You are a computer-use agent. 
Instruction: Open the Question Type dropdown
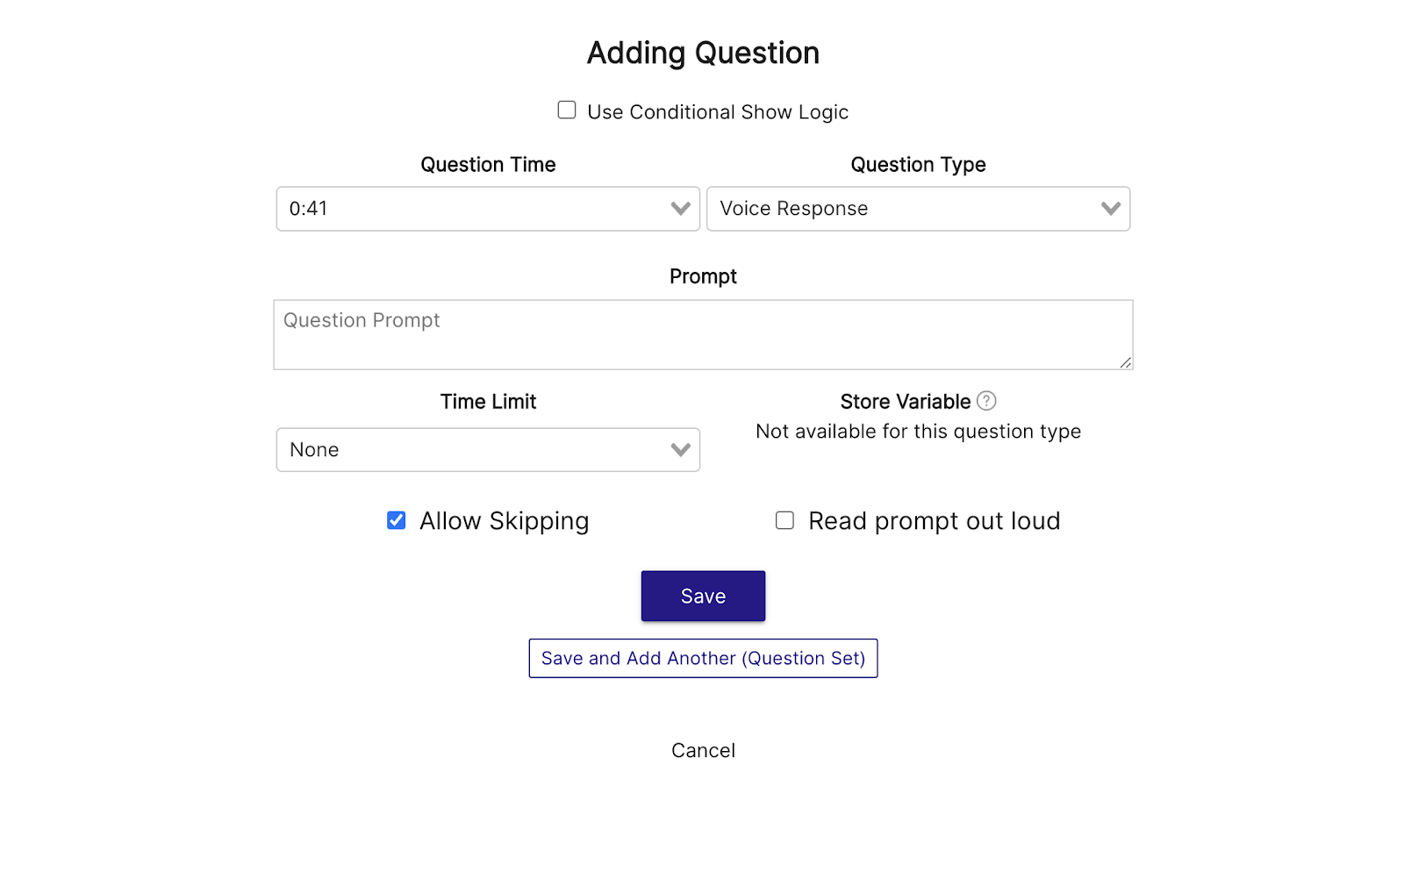point(917,209)
